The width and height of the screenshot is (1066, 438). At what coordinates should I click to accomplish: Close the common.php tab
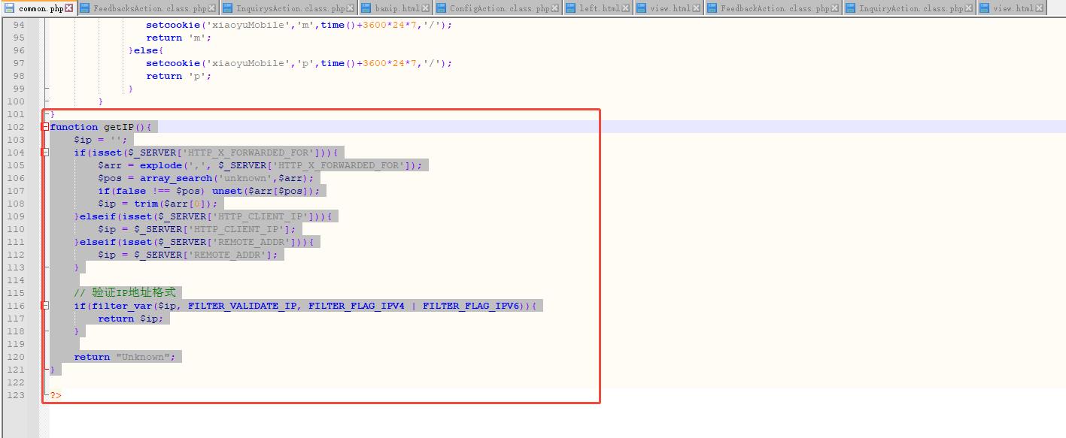69,8
